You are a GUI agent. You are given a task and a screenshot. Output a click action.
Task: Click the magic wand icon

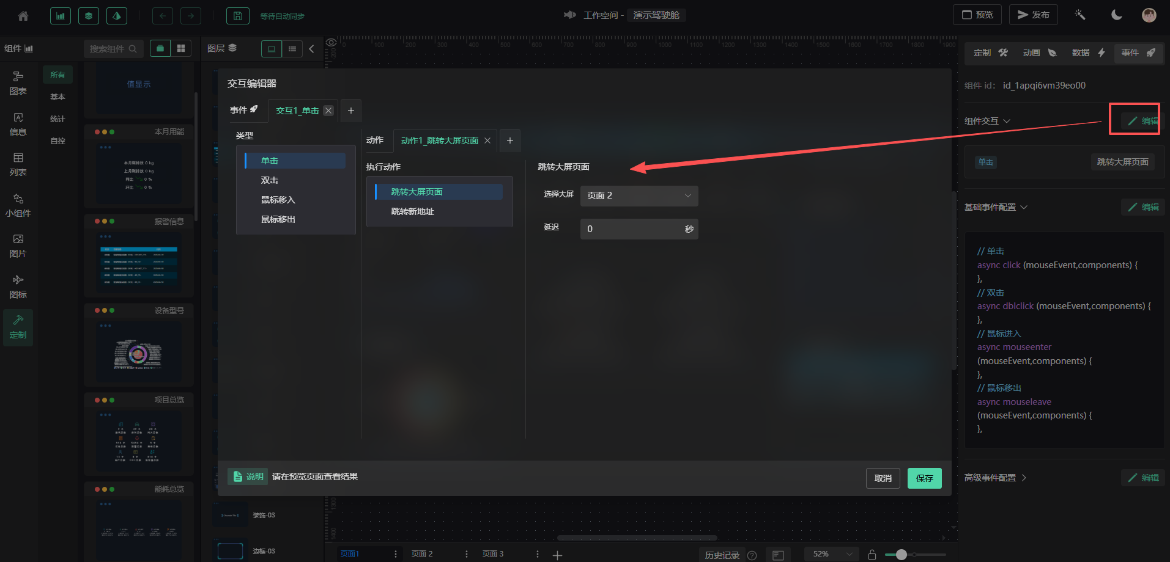[x=1079, y=15]
